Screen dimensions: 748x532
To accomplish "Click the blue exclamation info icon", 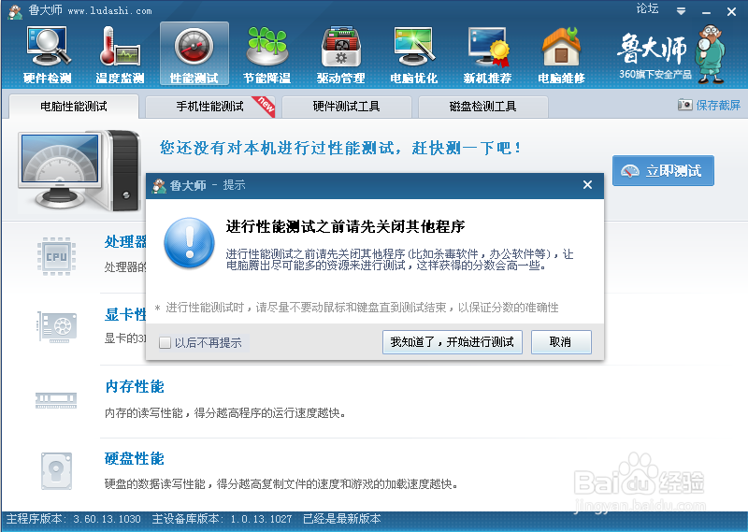I will 190,242.
